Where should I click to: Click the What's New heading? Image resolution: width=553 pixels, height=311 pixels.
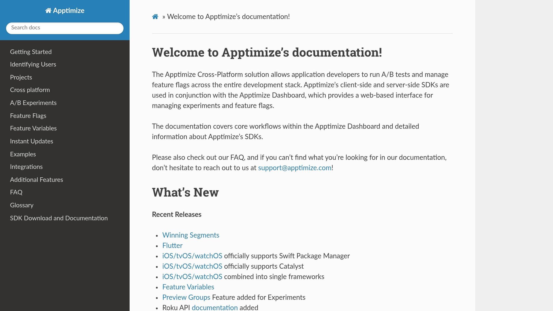point(185,192)
